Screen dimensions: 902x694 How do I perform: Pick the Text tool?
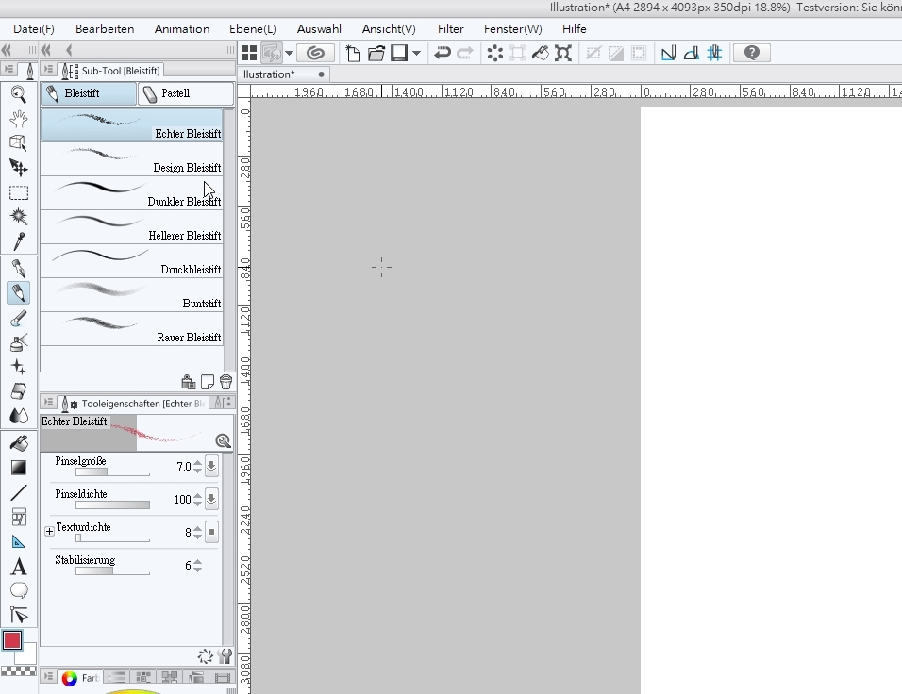click(x=18, y=567)
